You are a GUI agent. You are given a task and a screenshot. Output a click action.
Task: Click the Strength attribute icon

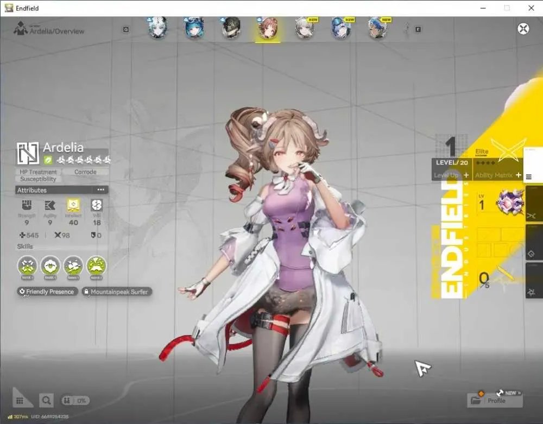coord(27,205)
